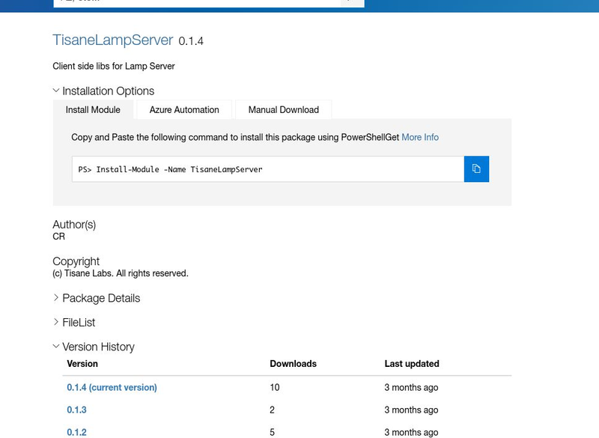Click the Last updated column header
The height and width of the screenshot is (438, 599).
pos(412,364)
